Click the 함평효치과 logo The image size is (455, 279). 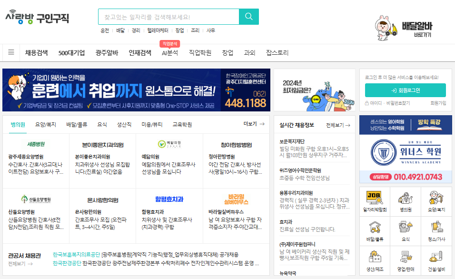coord(169,199)
